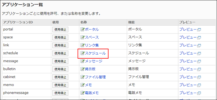Click the edit icon beside リンク集
217x100 pixels.
click(82, 45)
